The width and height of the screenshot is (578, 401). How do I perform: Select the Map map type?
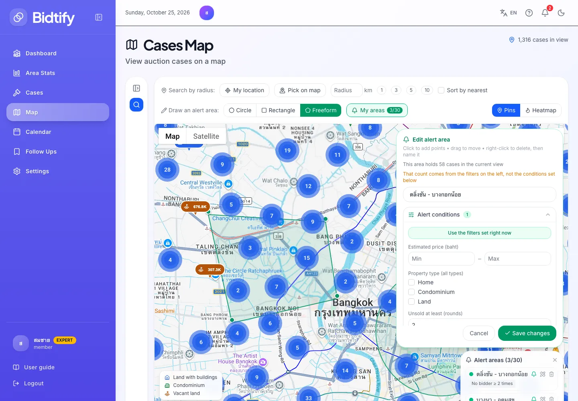[173, 136]
